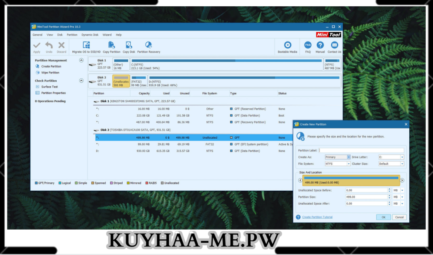The height and width of the screenshot is (255, 433).
Task: Click the Discard X icon
Action: click(x=61, y=45)
